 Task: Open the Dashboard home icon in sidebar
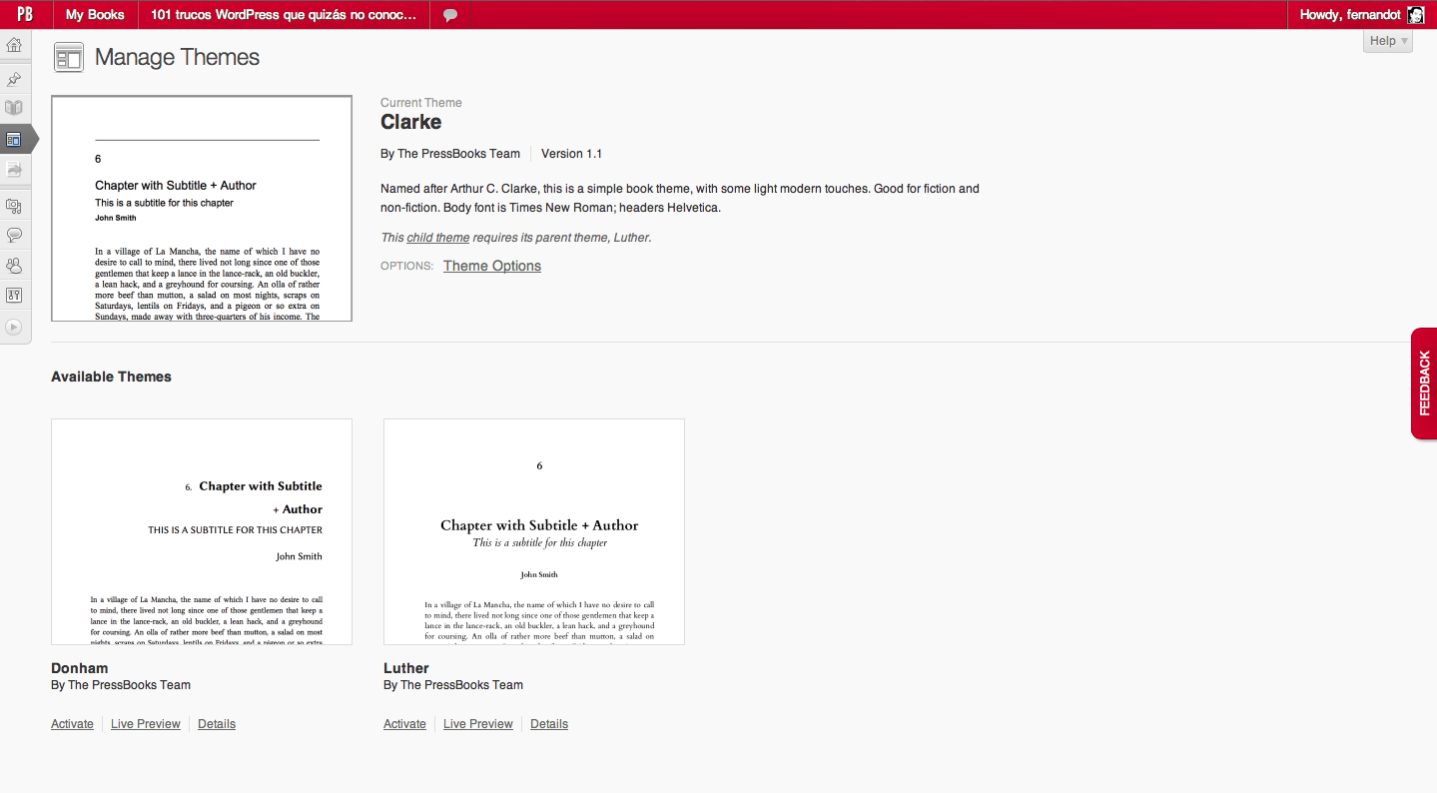[14, 45]
